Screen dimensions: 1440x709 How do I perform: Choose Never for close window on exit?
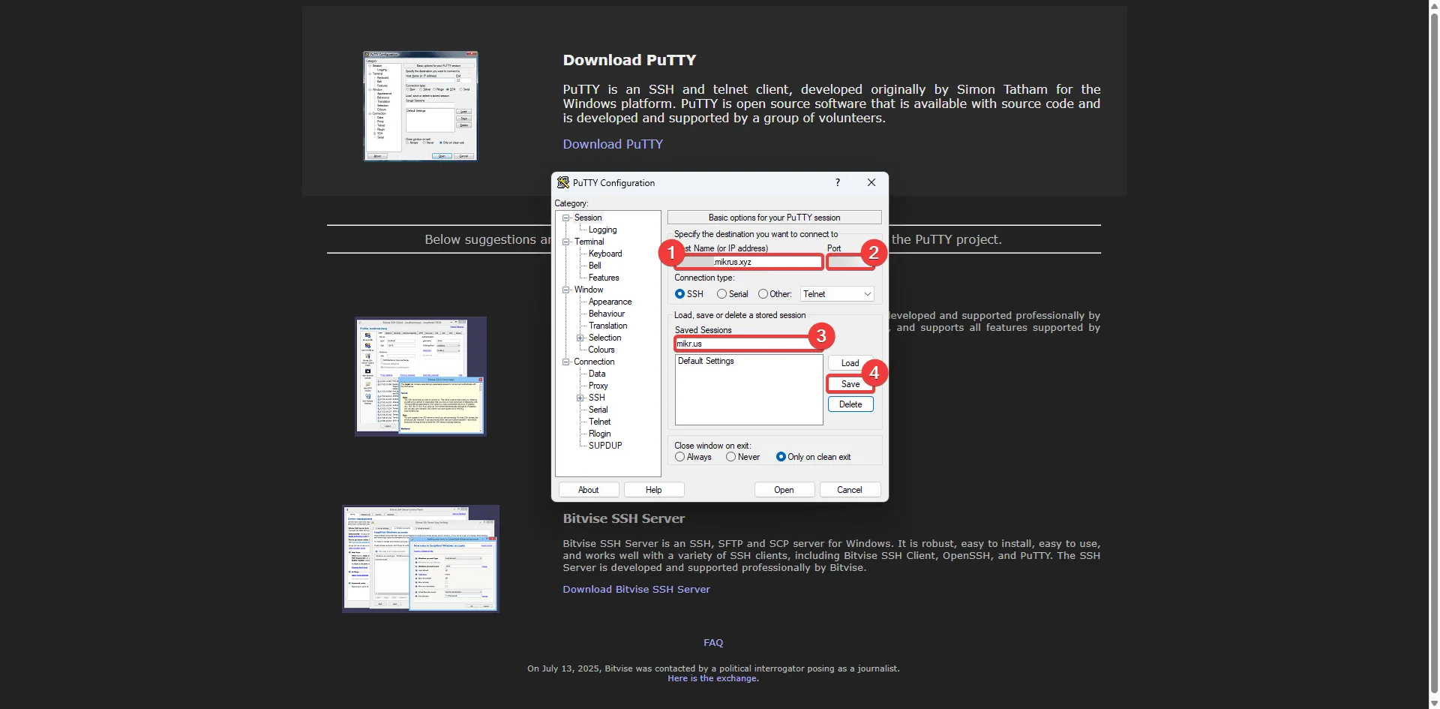coord(730,457)
